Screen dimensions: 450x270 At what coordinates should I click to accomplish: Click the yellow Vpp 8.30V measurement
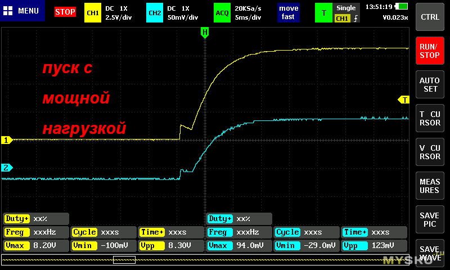(x=171, y=246)
